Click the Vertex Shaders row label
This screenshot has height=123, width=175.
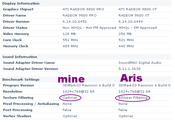click(17, 116)
